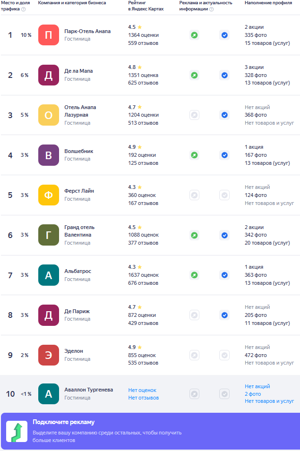This screenshot has height=451, width=300.
Task: Click the grey verified checkmark for Ферст Лайн
Action: 224,195
